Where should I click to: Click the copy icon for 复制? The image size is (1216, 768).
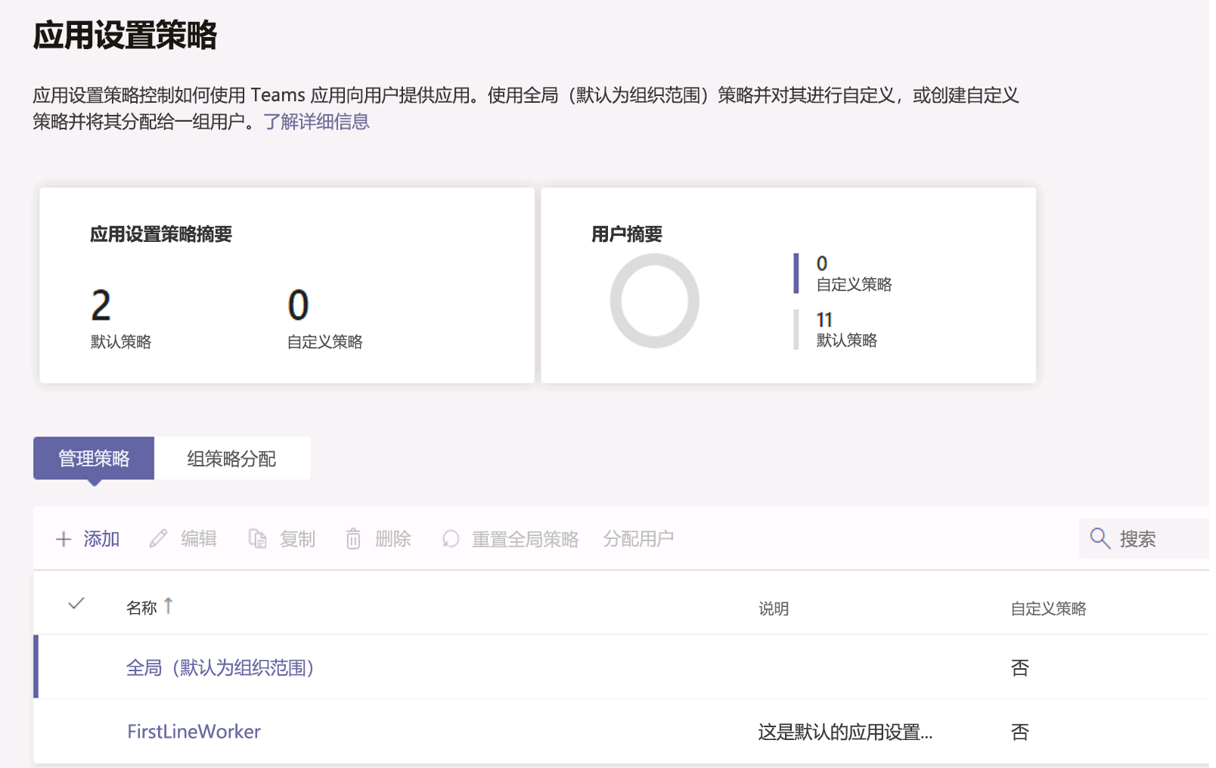258,539
